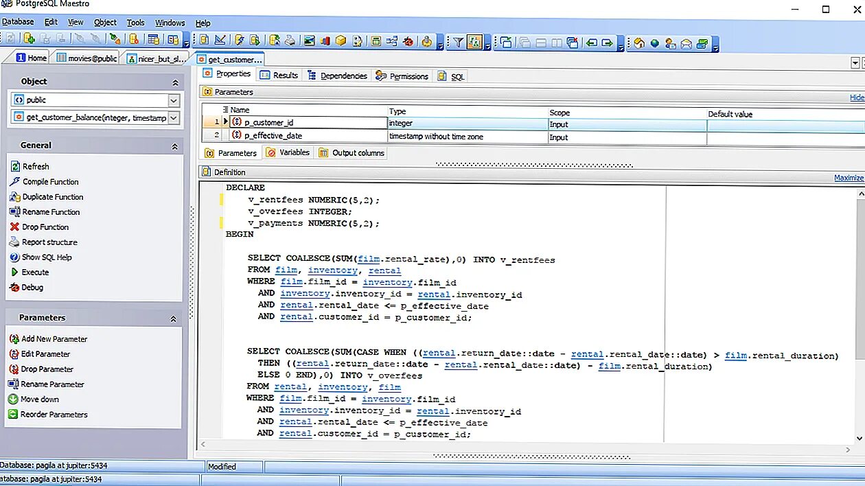Go to previous window with left green arrow
The width and height of the screenshot is (865, 486).
click(x=591, y=43)
